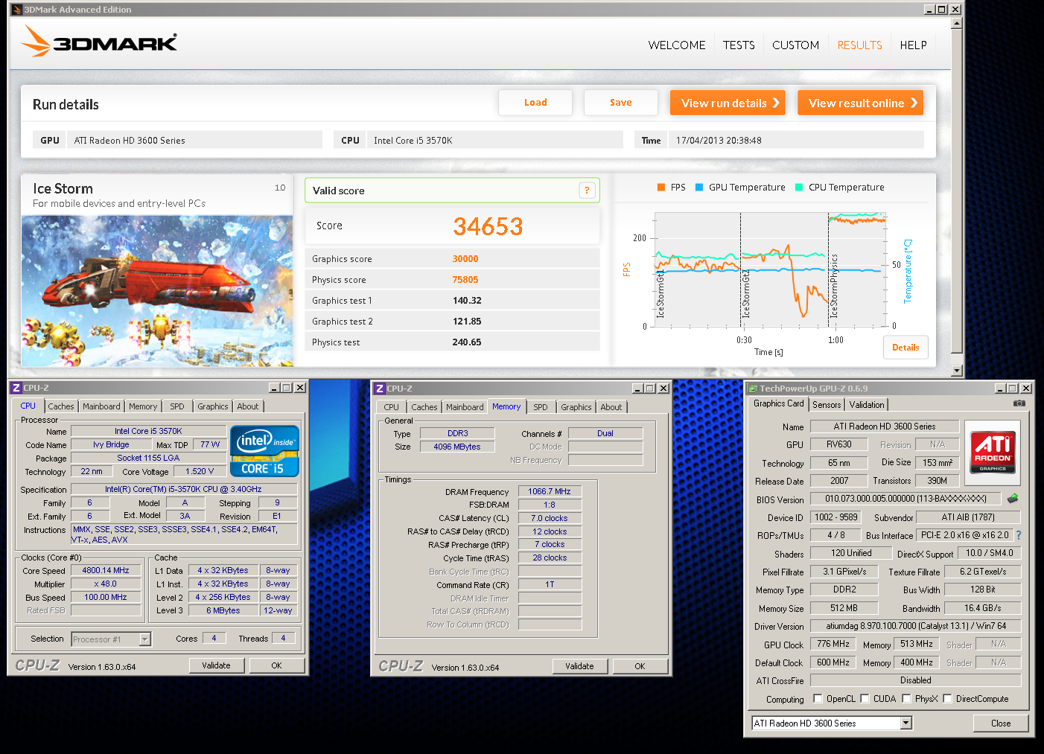Click the Core Speed value 4800.14 MHz
The width and height of the screenshot is (1044, 754).
[x=106, y=570]
